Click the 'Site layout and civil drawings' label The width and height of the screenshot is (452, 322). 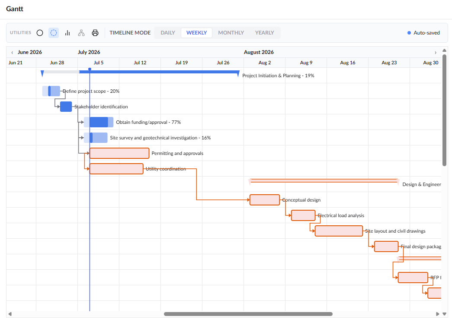tap(395, 231)
